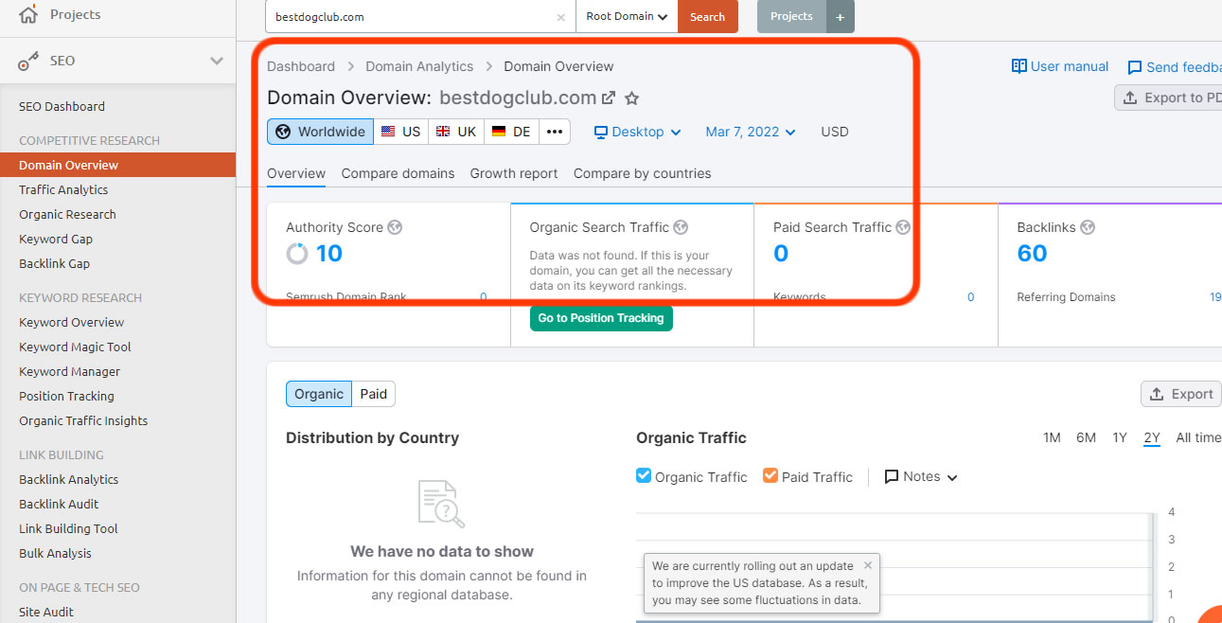The width and height of the screenshot is (1222, 623).
Task: Switch to Compare domains tab
Action: (398, 173)
